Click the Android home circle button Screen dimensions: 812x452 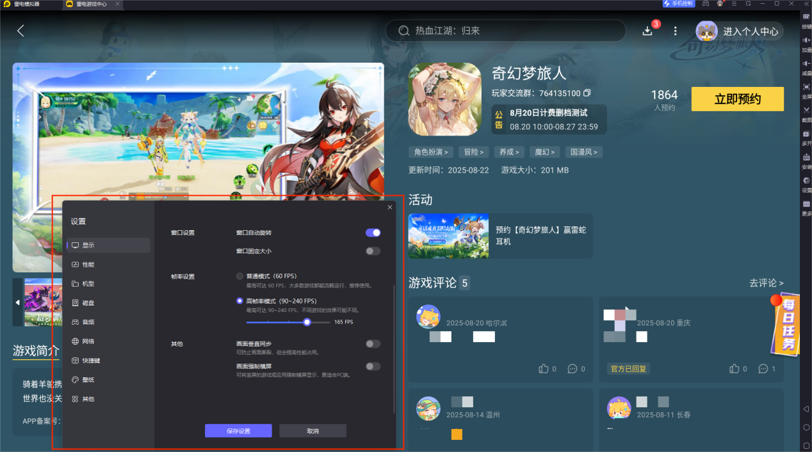click(x=806, y=427)
